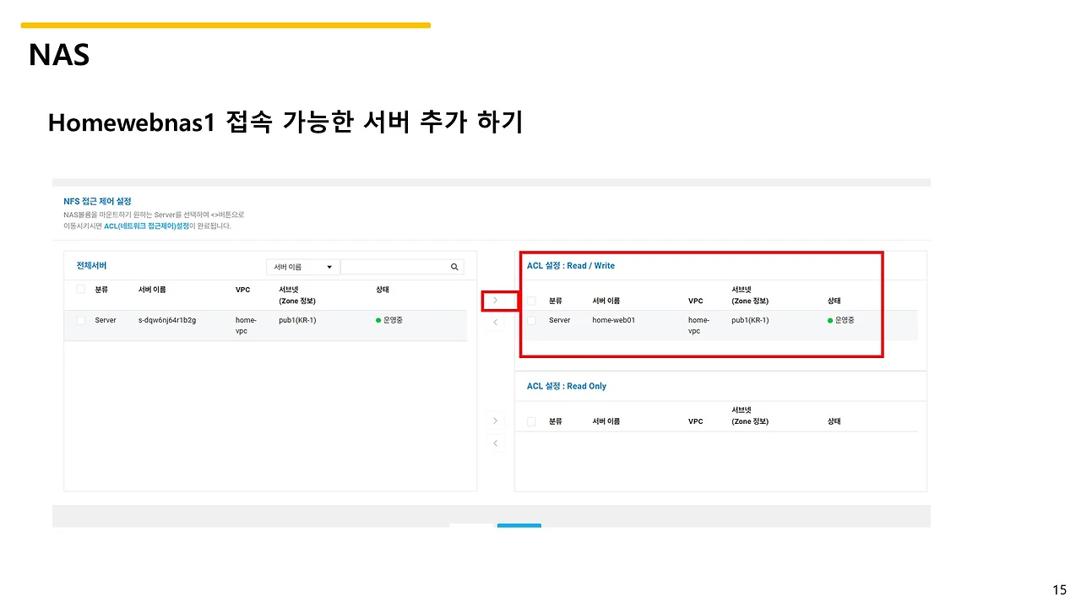Check the checkbox for server s-dqw6nj64r1b2g
The height and width of the screenshot is (608, 1081).
click(80, 320)
